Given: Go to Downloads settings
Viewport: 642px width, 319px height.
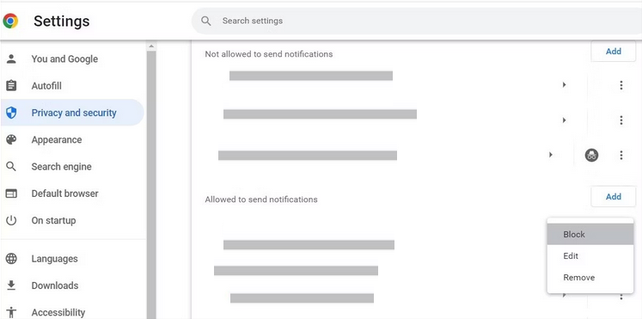Looking at the screenshot, I should click(x=54, y=285).
